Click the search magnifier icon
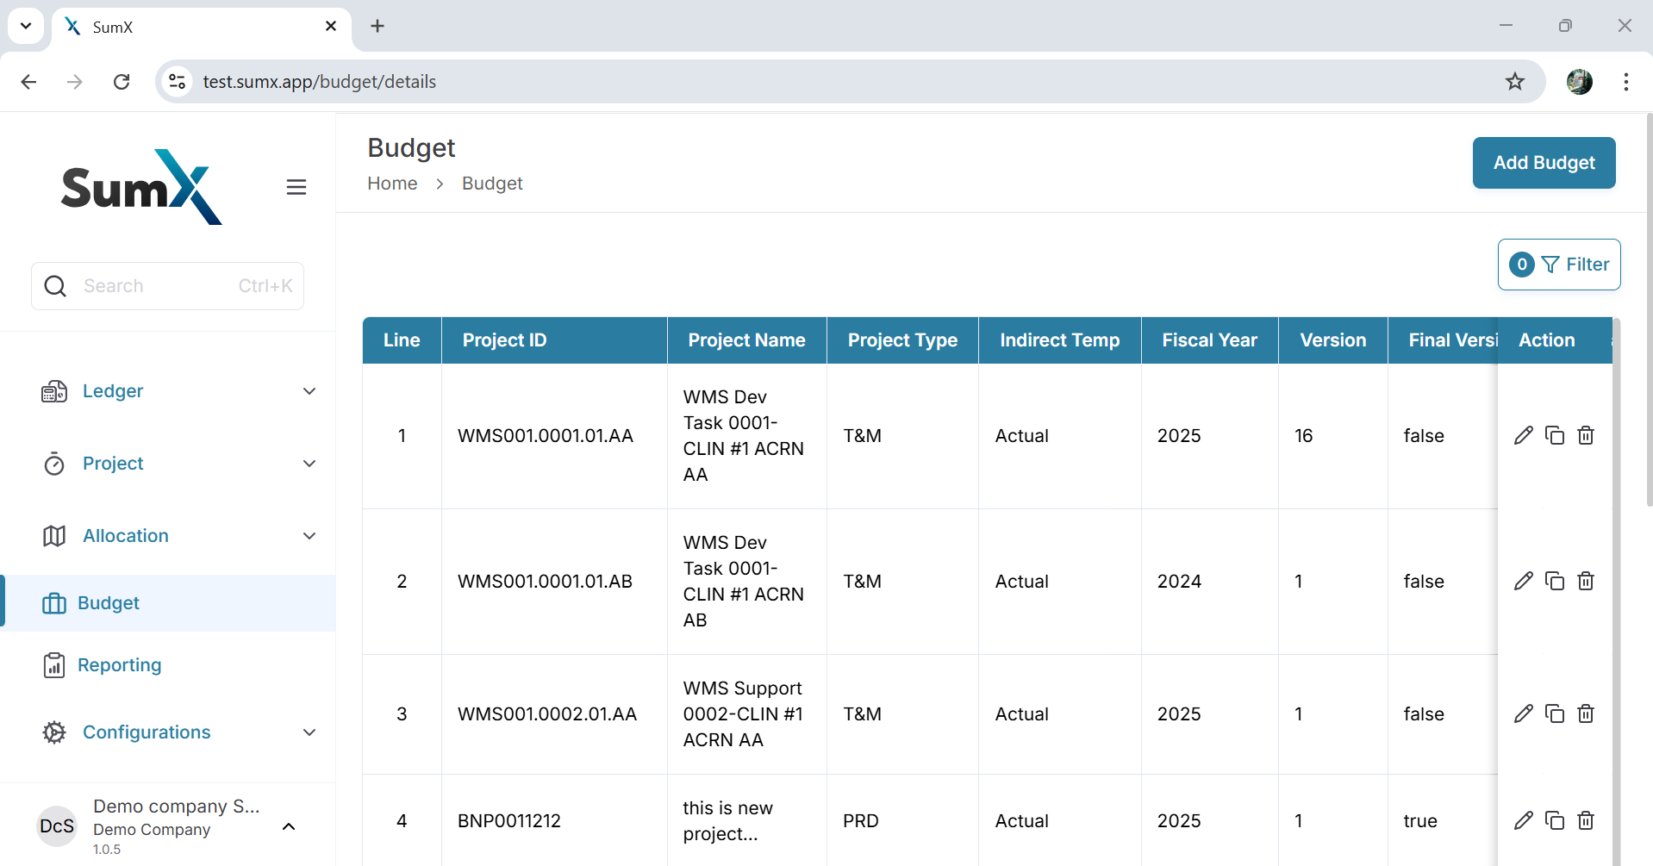This screenshot has width=1653, height=866. coord(55,286)
